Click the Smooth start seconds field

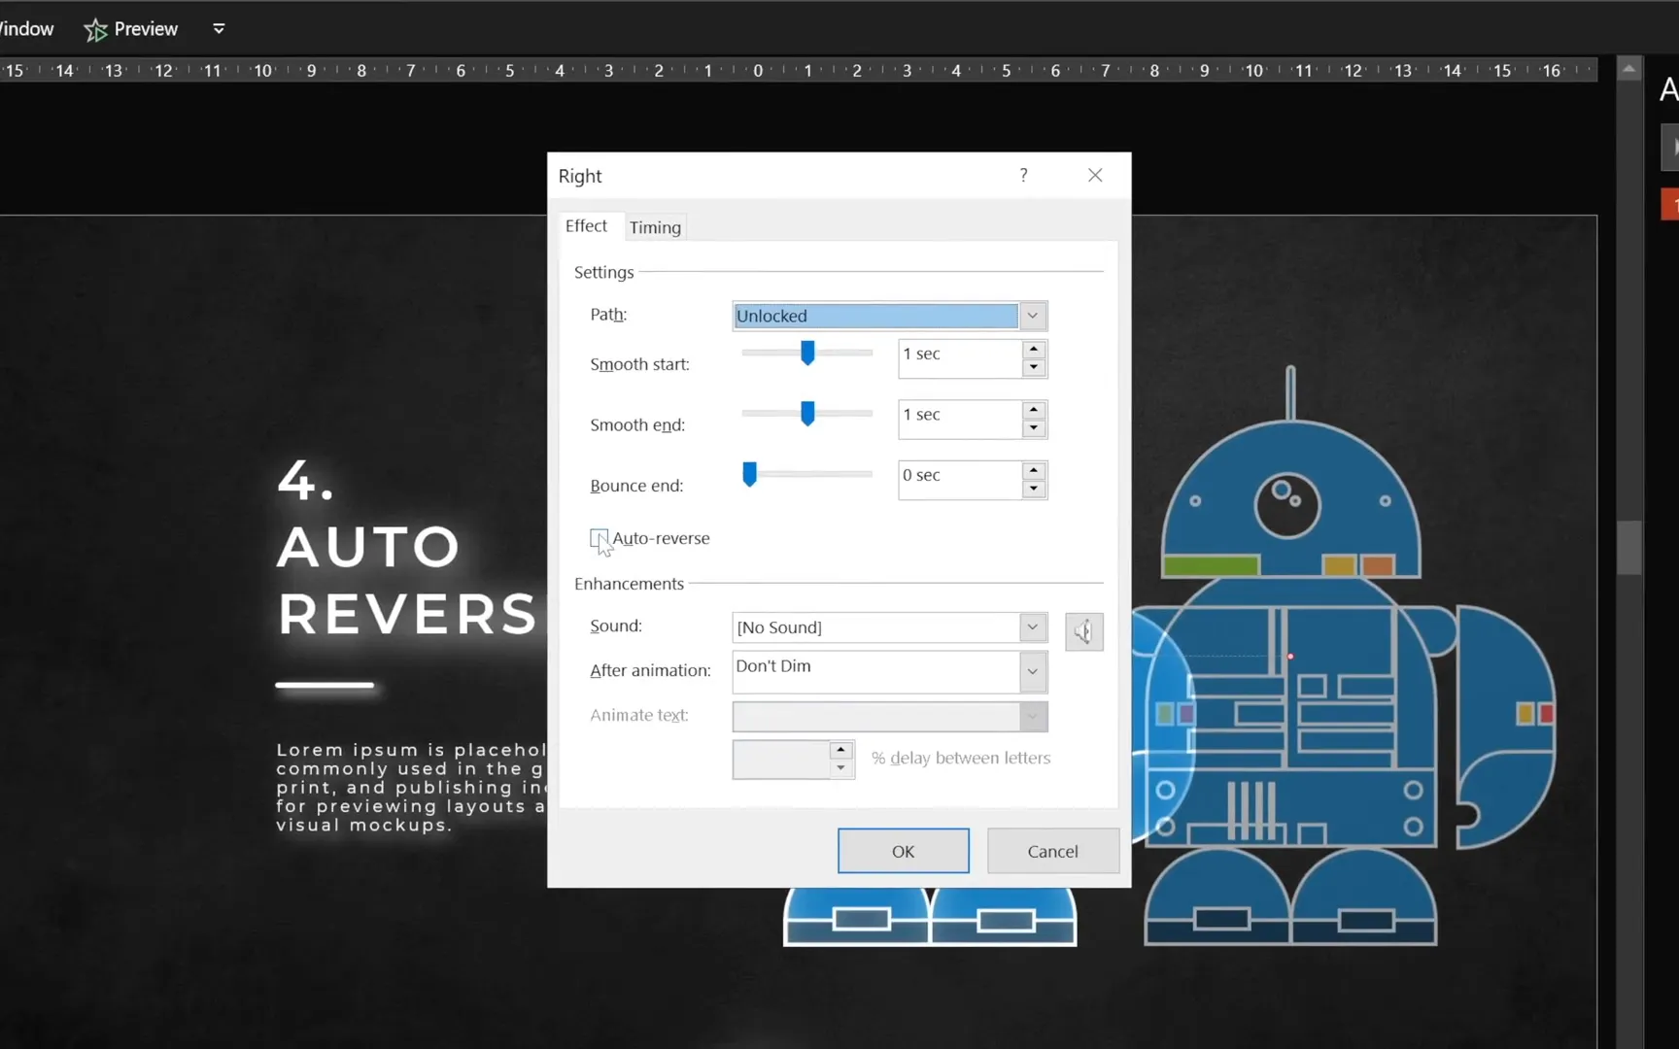(960, 358)
